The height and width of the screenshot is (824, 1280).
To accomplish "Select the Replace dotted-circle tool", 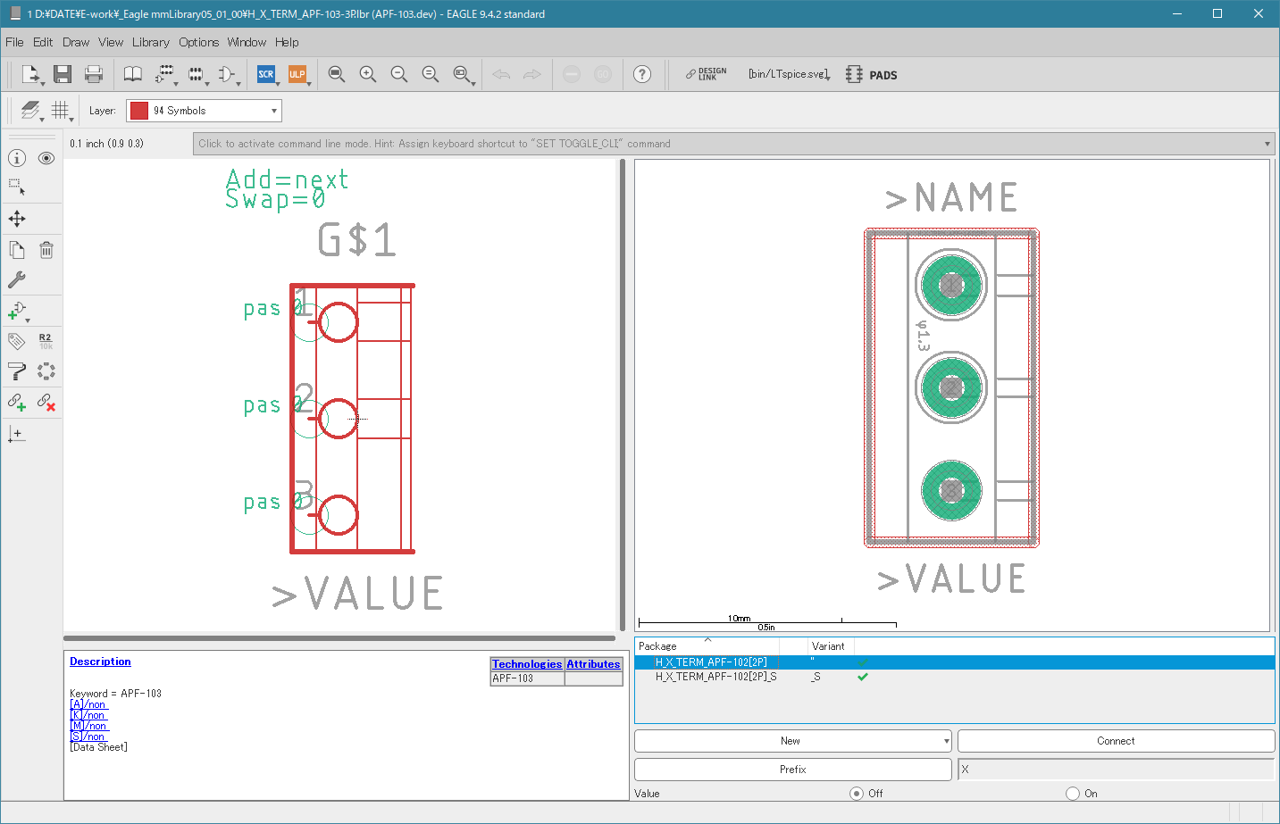I will coord(46,371).
